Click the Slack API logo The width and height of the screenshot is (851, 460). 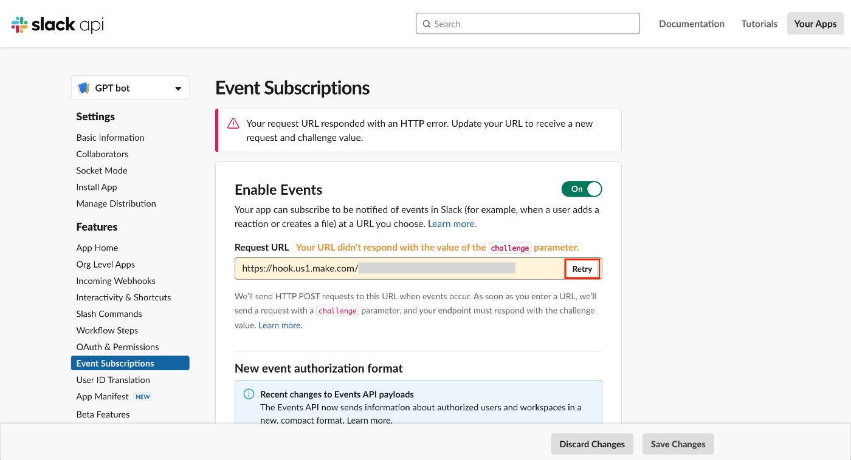[57, 24]
